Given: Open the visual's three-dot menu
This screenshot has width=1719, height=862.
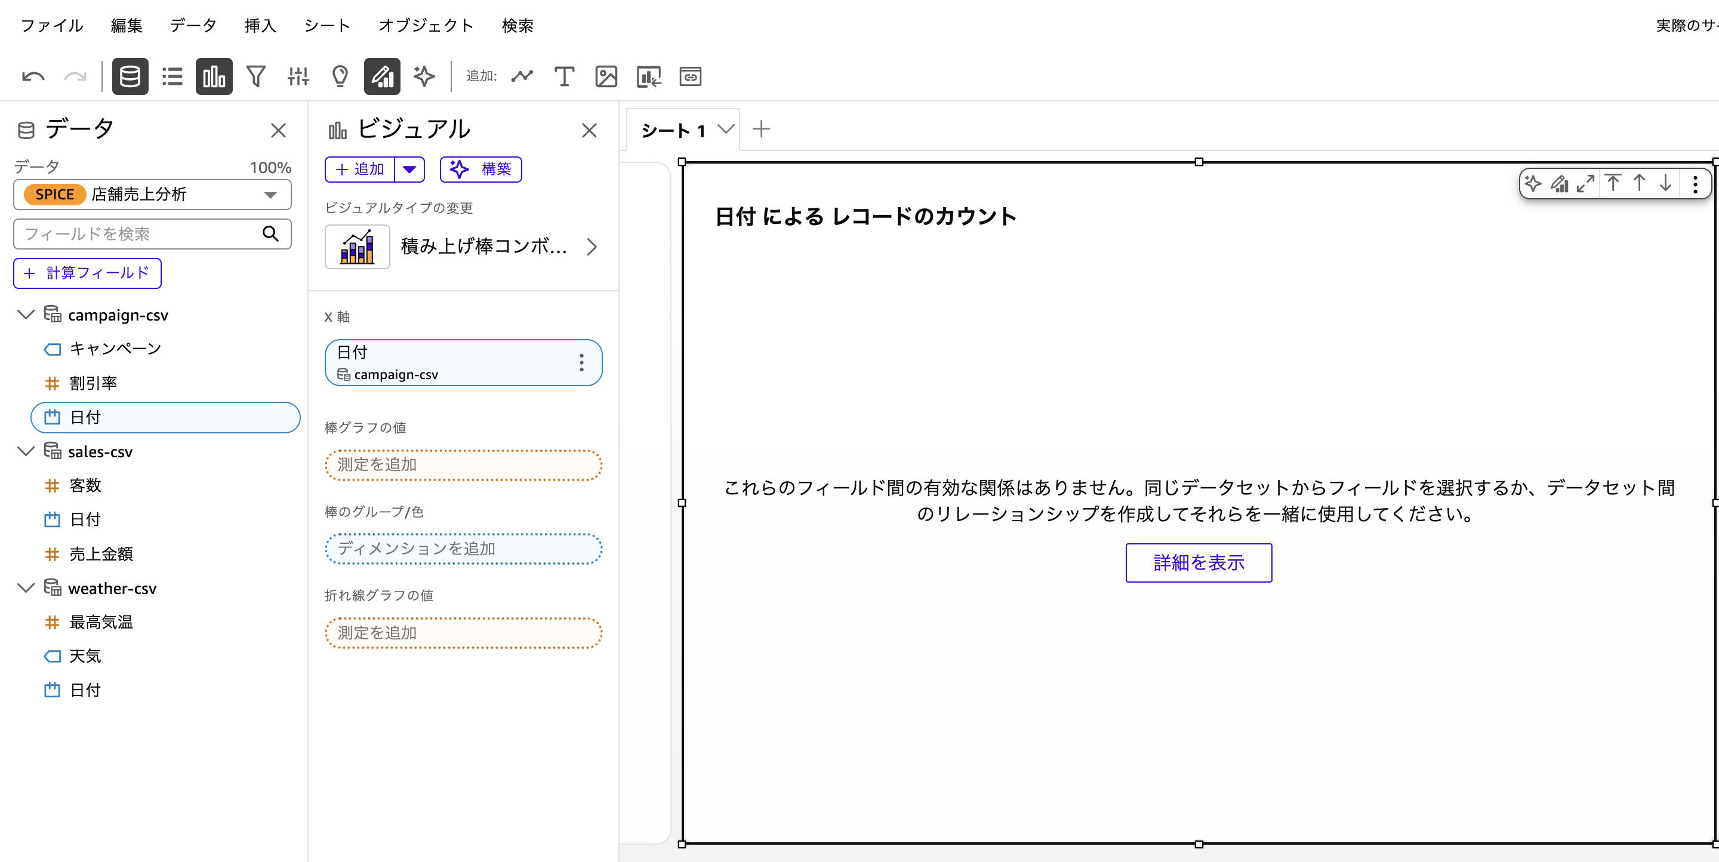Looking at the screenshot, I should coord(1696,184).
